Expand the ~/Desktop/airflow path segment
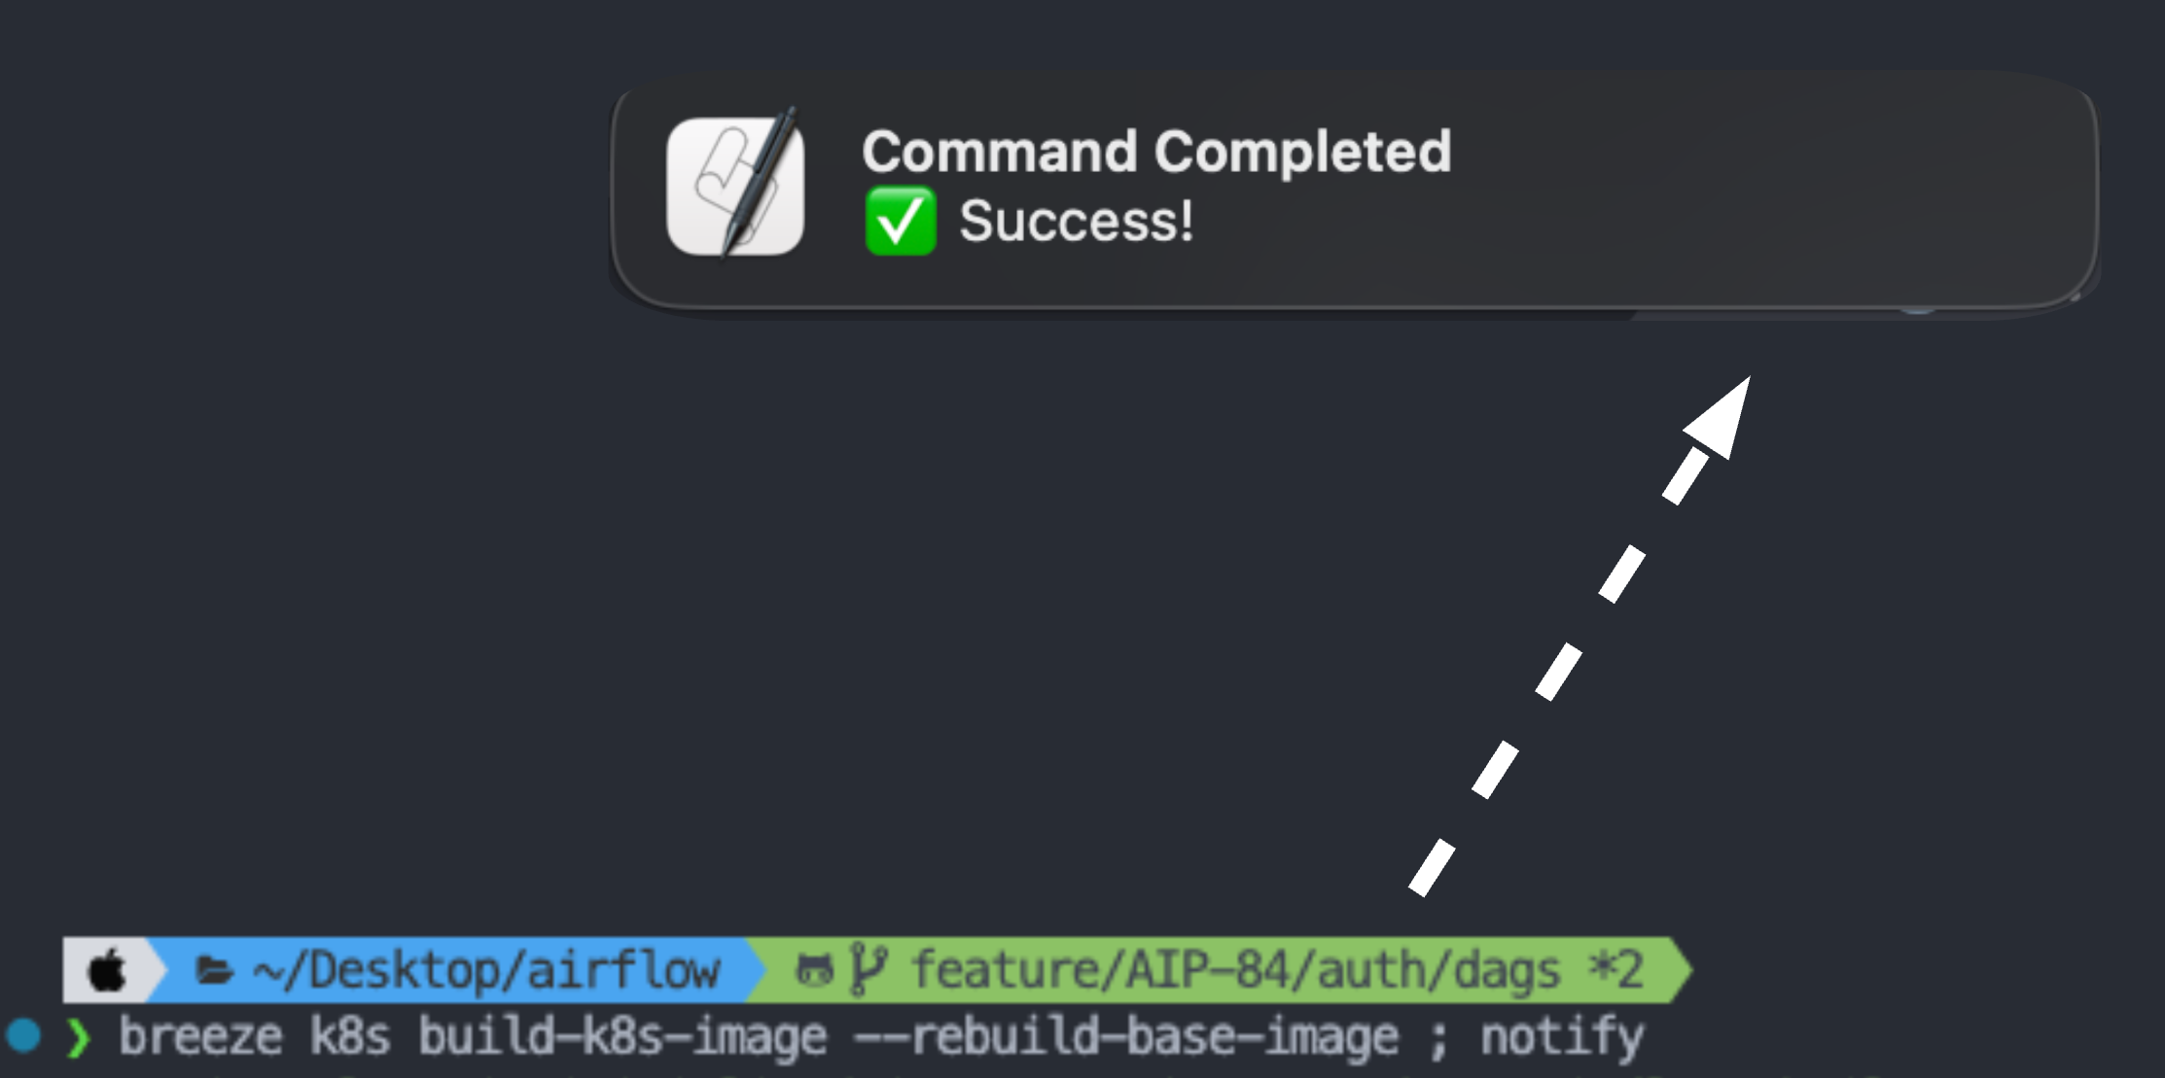Viewport: 2165px width, 1078px height. 486,968
